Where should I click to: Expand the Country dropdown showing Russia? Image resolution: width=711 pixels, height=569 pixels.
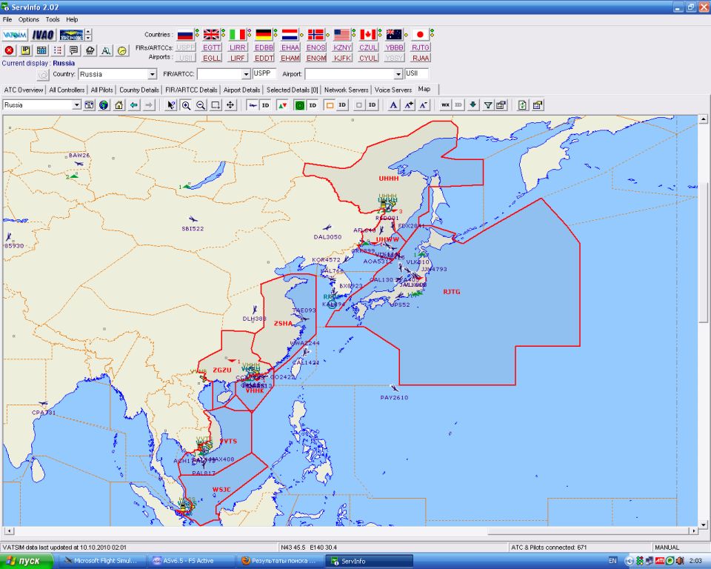[152, 74]
